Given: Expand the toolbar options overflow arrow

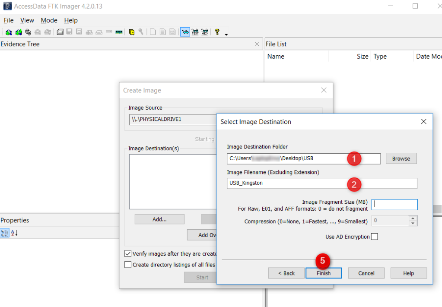Looking at the screenshot, I should [226, 34].
